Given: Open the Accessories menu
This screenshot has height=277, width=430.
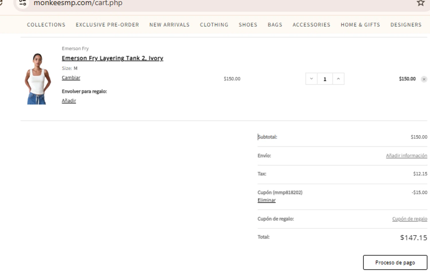Looking at the screenshot, I should (x=311, y=25).
